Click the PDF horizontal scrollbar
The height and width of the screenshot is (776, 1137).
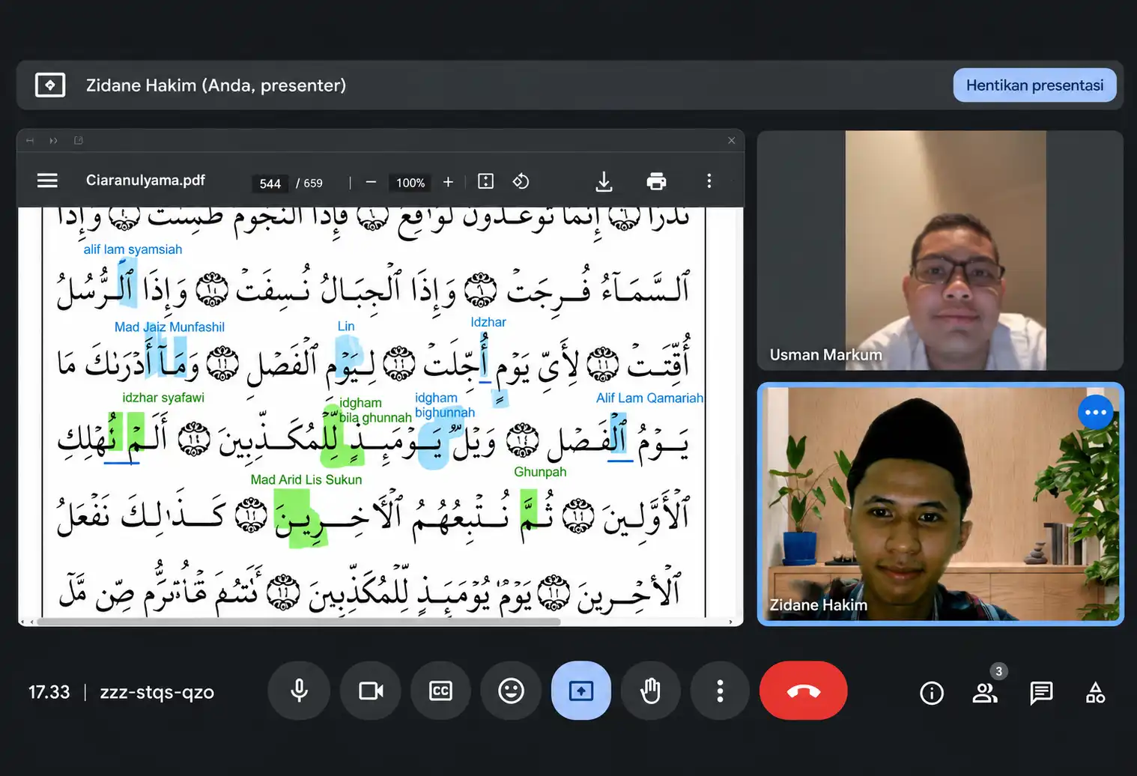[298, 622]
